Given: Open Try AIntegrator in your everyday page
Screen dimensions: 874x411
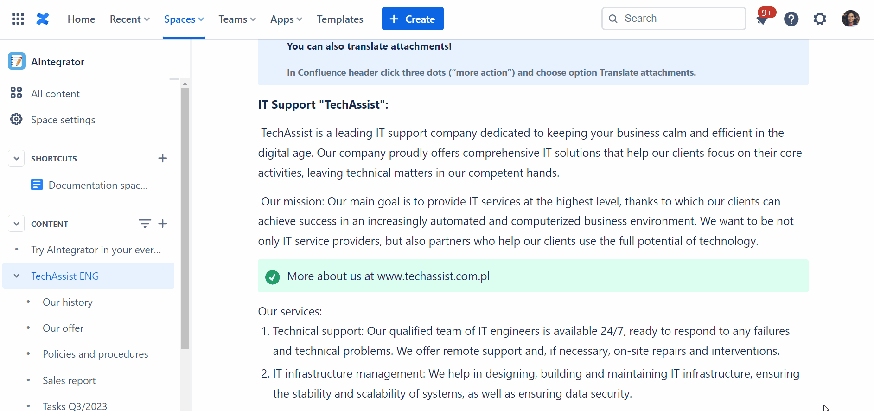Looking at the screenshot, I should click(96, 250).
